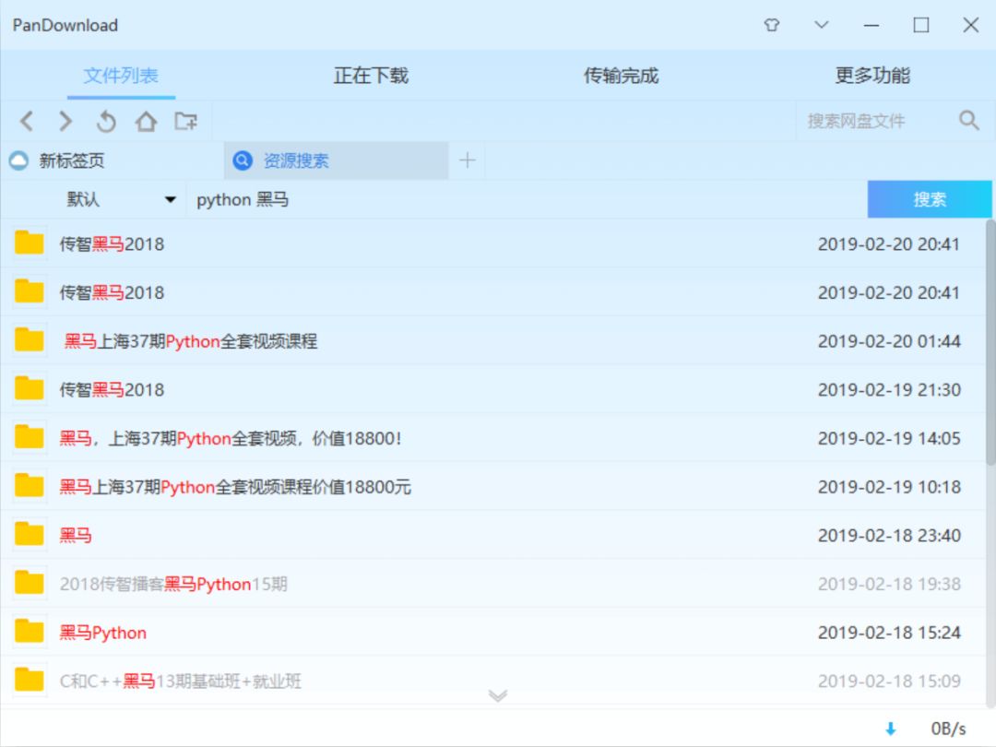Click the download speed arrow icon
The height and width of the screenshot is (747, 996).
pyautogui.click(x=891, y=729)
